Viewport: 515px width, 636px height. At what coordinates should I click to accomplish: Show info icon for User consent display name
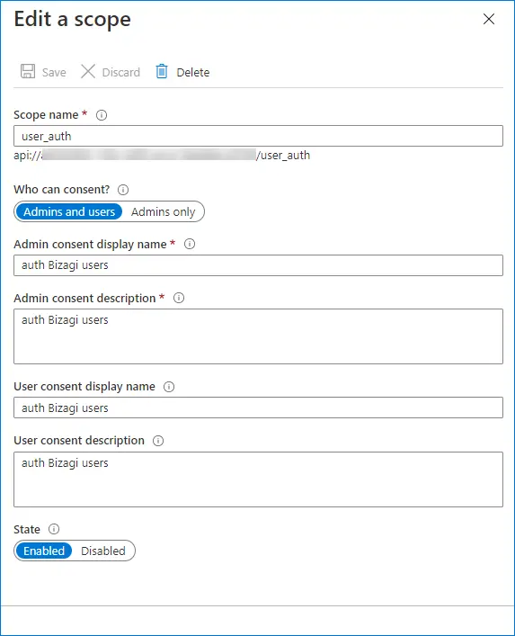[169, 387]
